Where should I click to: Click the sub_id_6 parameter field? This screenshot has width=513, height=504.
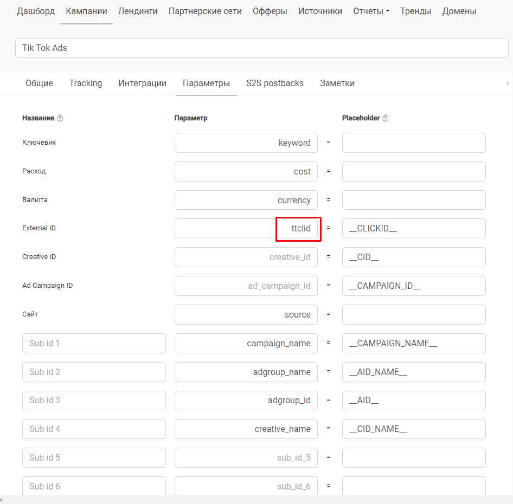pyautogui.click(x=246, y=486)
